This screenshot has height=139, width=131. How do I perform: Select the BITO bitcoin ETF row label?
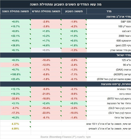(119, 99)
